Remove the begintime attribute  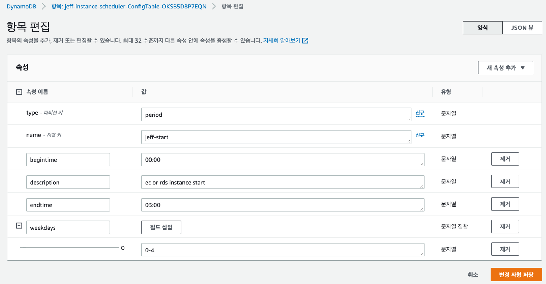(x=505, y=159)
